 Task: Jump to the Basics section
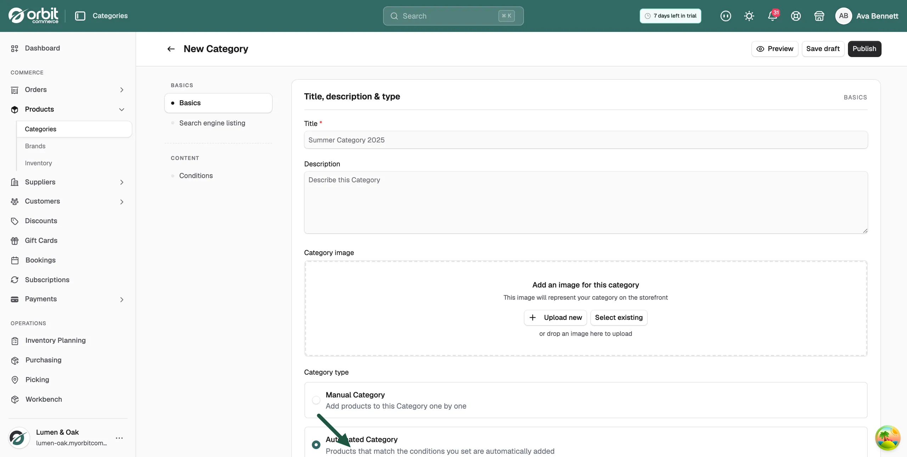tap(218, 103)
